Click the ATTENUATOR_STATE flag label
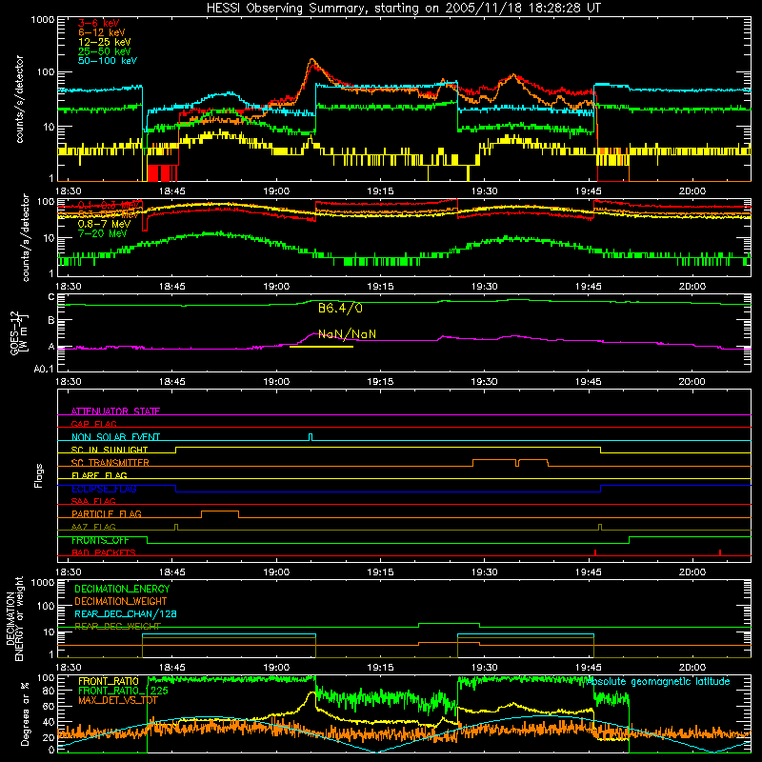The width and height of the screenshot is (762, 762). point(115,411)
